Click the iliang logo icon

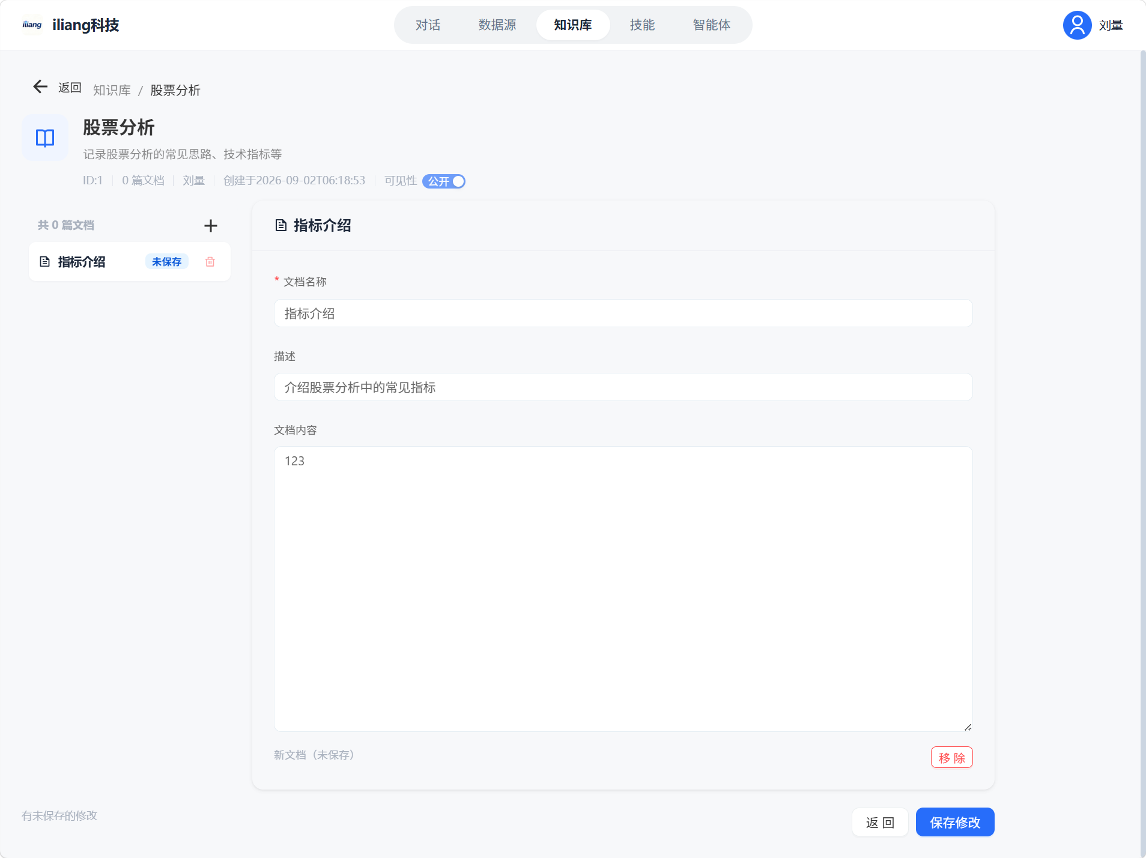(x=32, y=25)
